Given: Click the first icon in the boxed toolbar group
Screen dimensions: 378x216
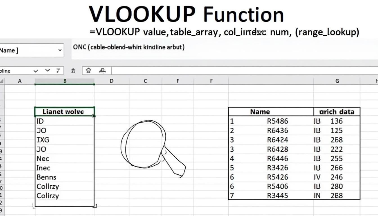Looking at the screenshot, I should coord(88,71).
